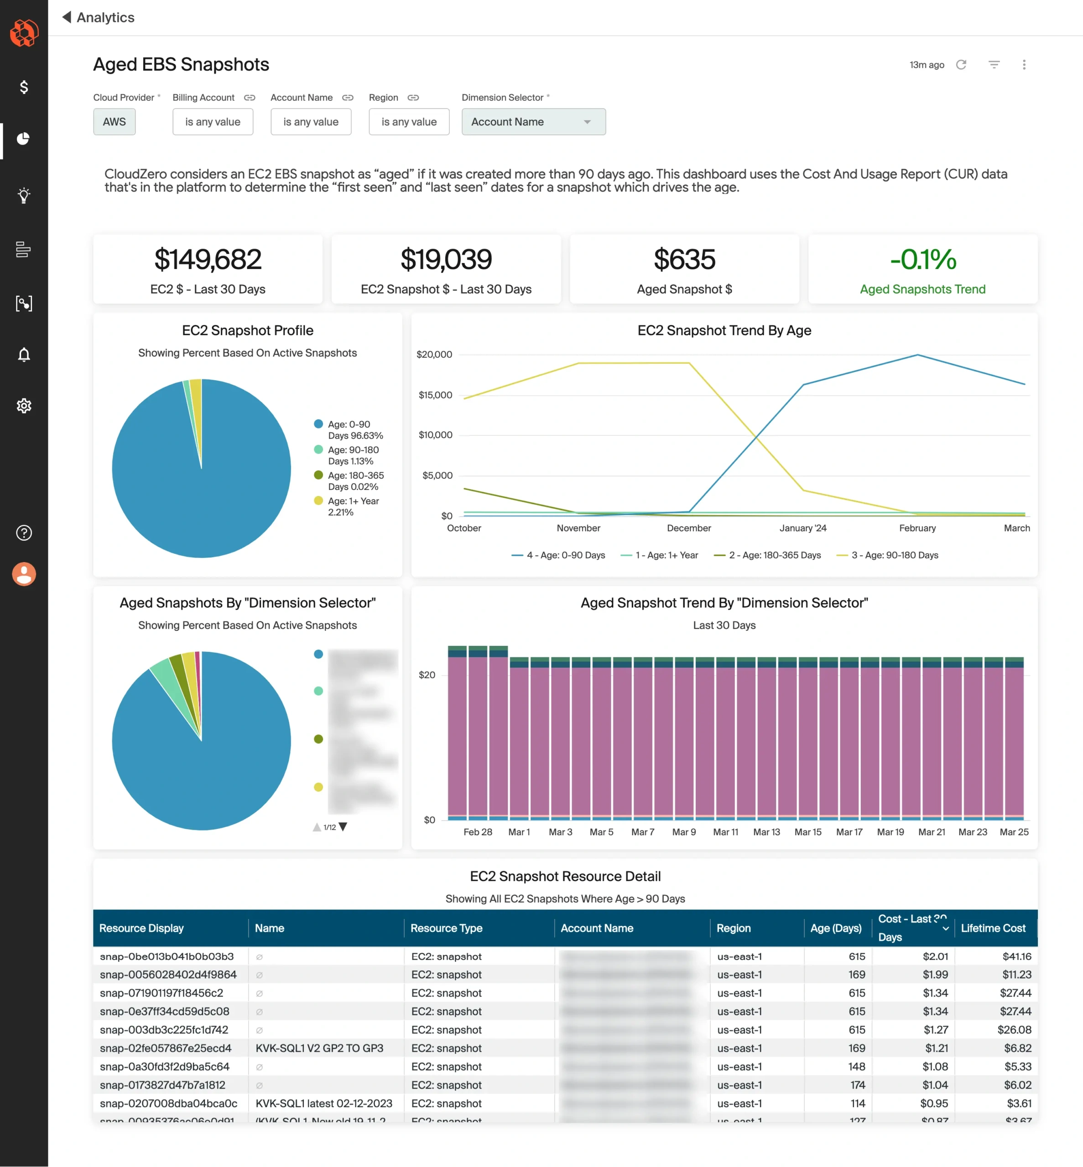
Task: Select snap-0173827d47b7a1812 resource
Action: [x=162, y=1085]
